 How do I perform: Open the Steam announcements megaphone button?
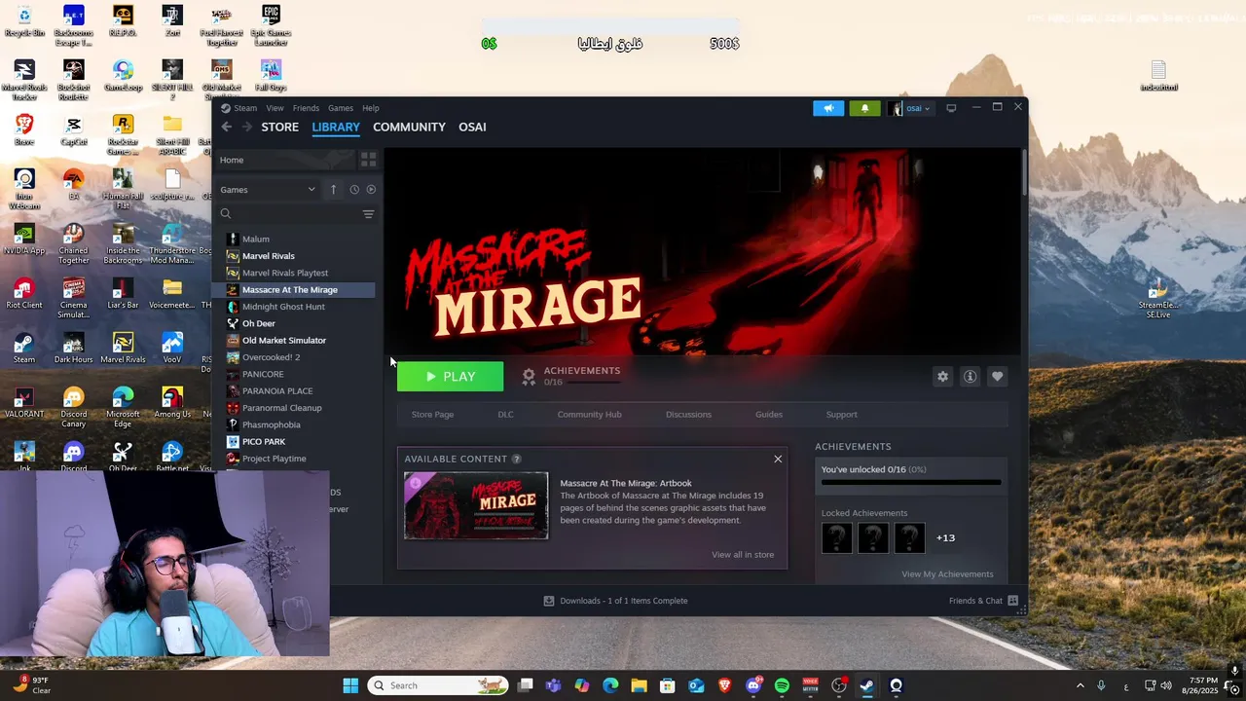pyautogui.click(x=828, y=108)
